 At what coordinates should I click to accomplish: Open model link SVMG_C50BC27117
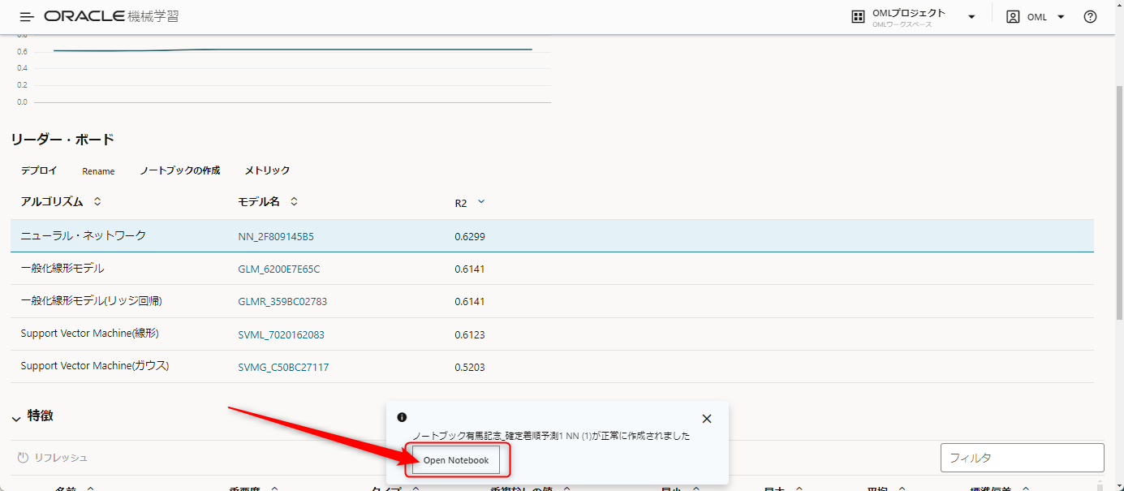point(283,368)
